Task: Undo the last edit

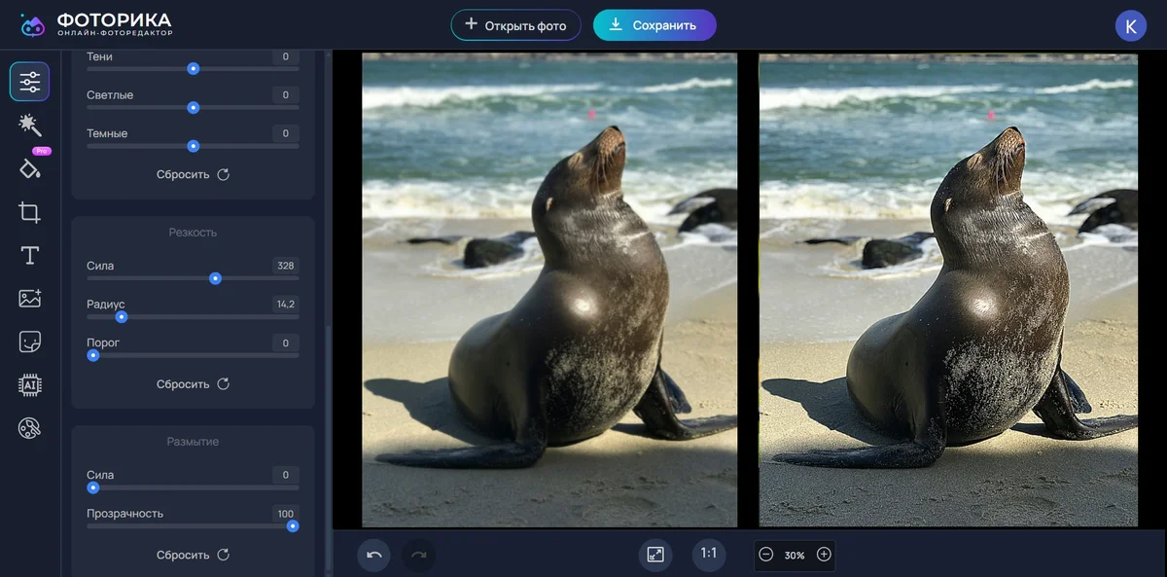Action: (373, 555)
